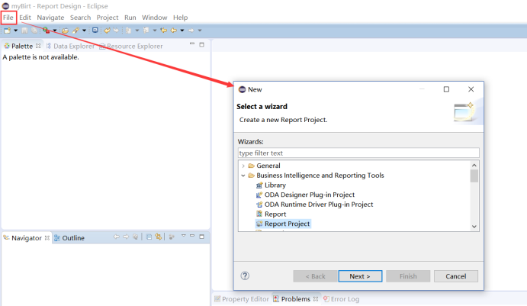The height and width of the screenshot is (306, 527).
Task: Click the wizard list scrollbar down arrow
Action: [474, 227]
